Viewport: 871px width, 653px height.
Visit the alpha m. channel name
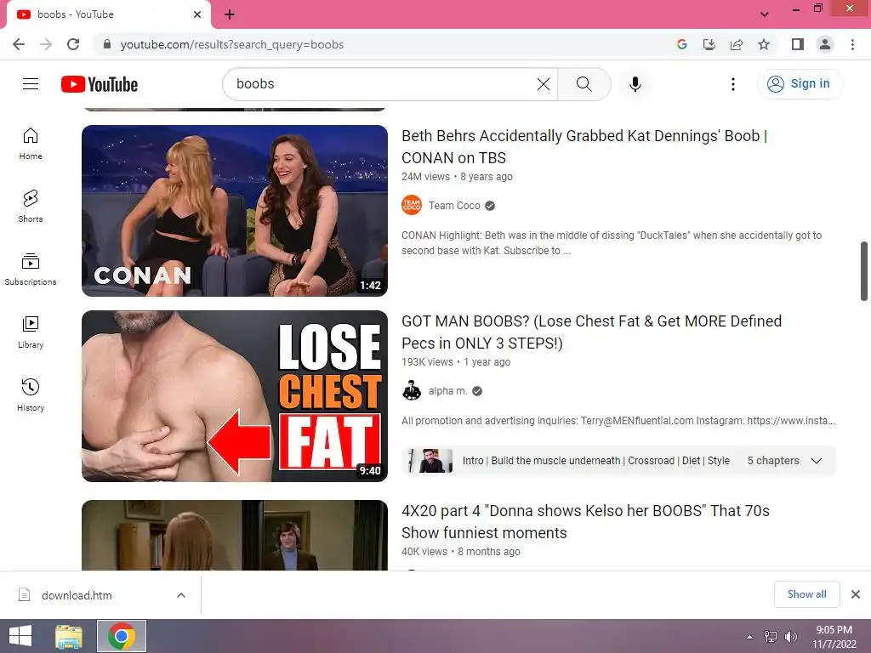tap(447, 391)
